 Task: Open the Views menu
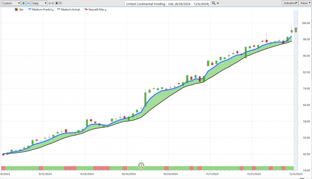305,3
